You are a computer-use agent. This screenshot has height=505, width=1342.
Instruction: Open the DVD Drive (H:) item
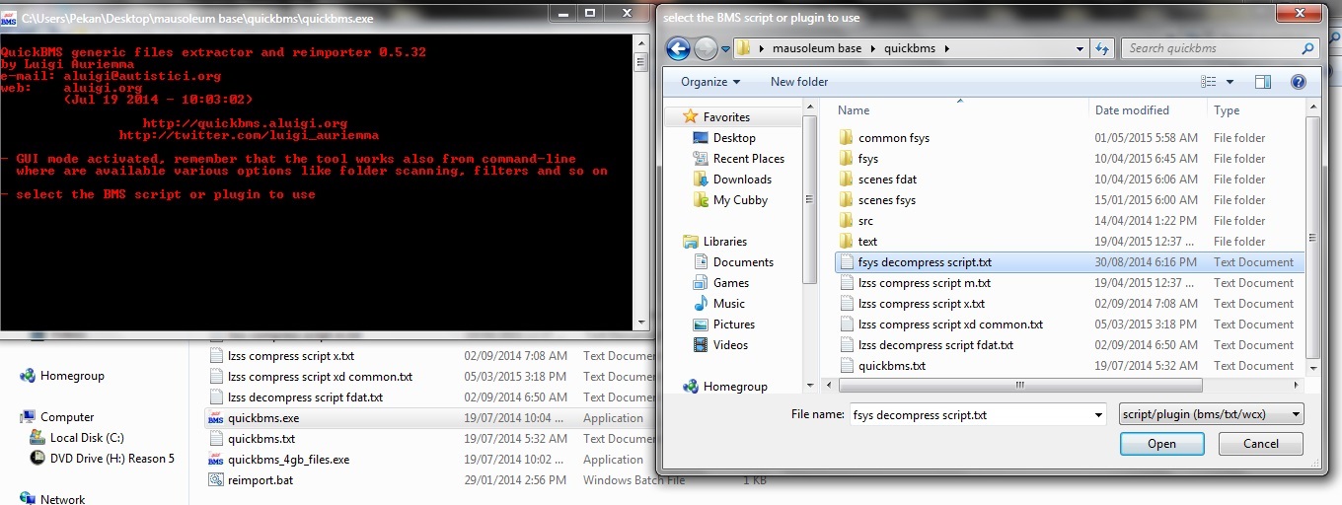point(112,458)
